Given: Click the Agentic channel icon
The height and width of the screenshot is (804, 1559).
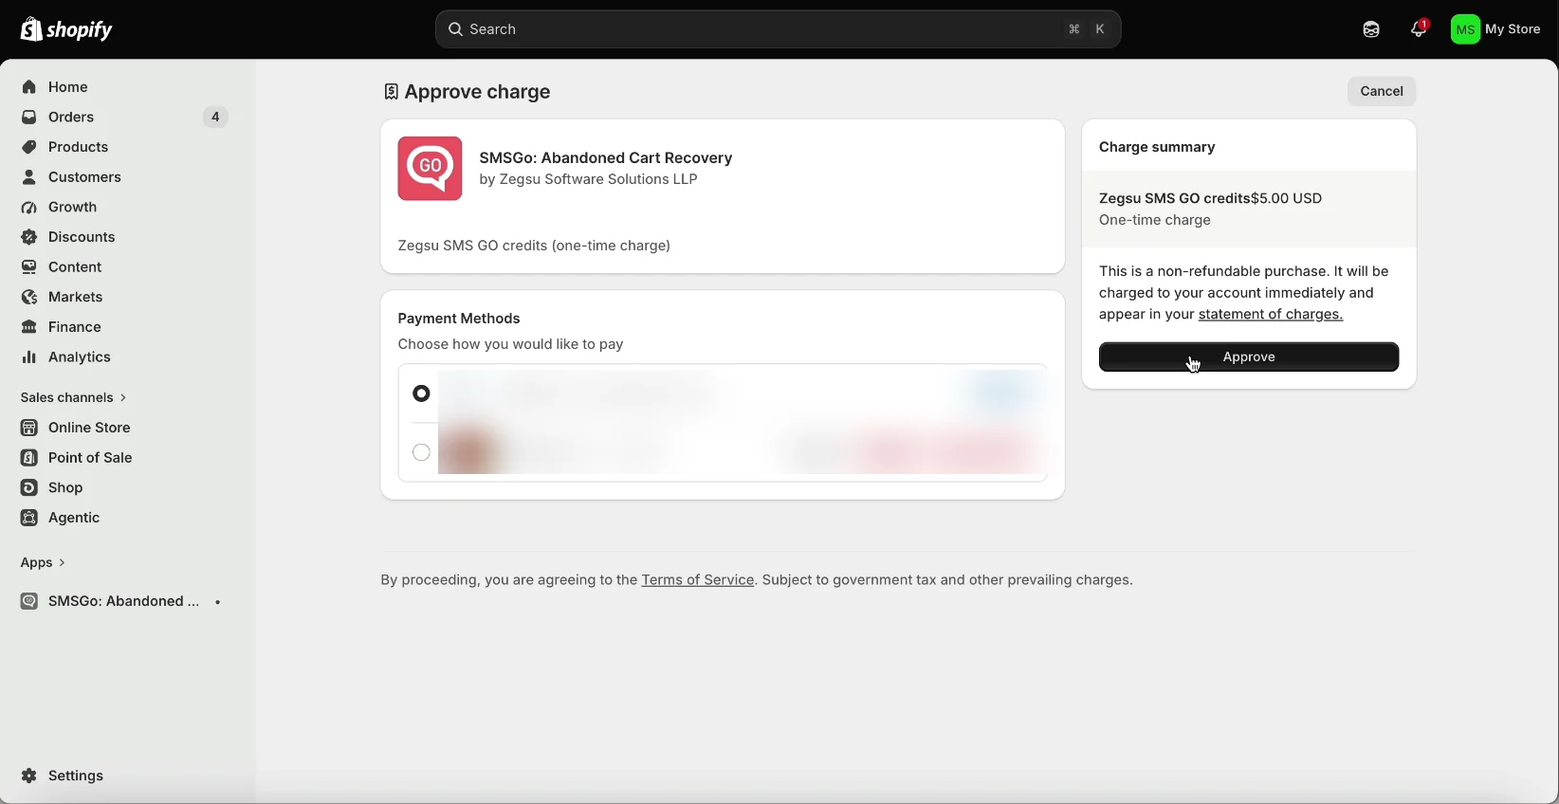Looking at the screenshot, I should point(29,518).
